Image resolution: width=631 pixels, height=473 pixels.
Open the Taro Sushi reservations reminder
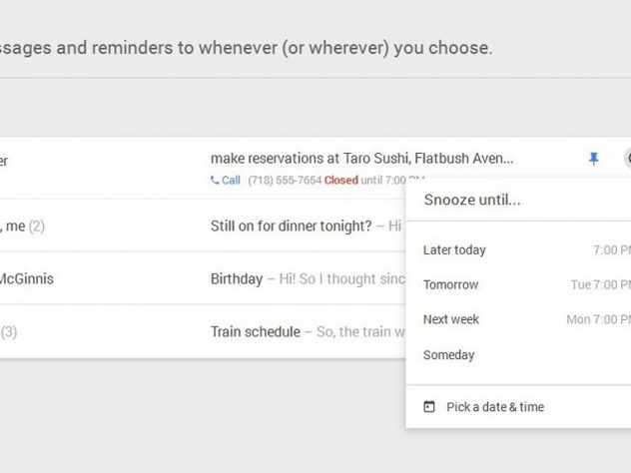point(361,159)
